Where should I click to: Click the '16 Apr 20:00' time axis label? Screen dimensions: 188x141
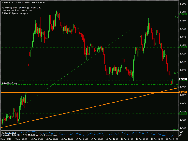click(x=142, y=139)
